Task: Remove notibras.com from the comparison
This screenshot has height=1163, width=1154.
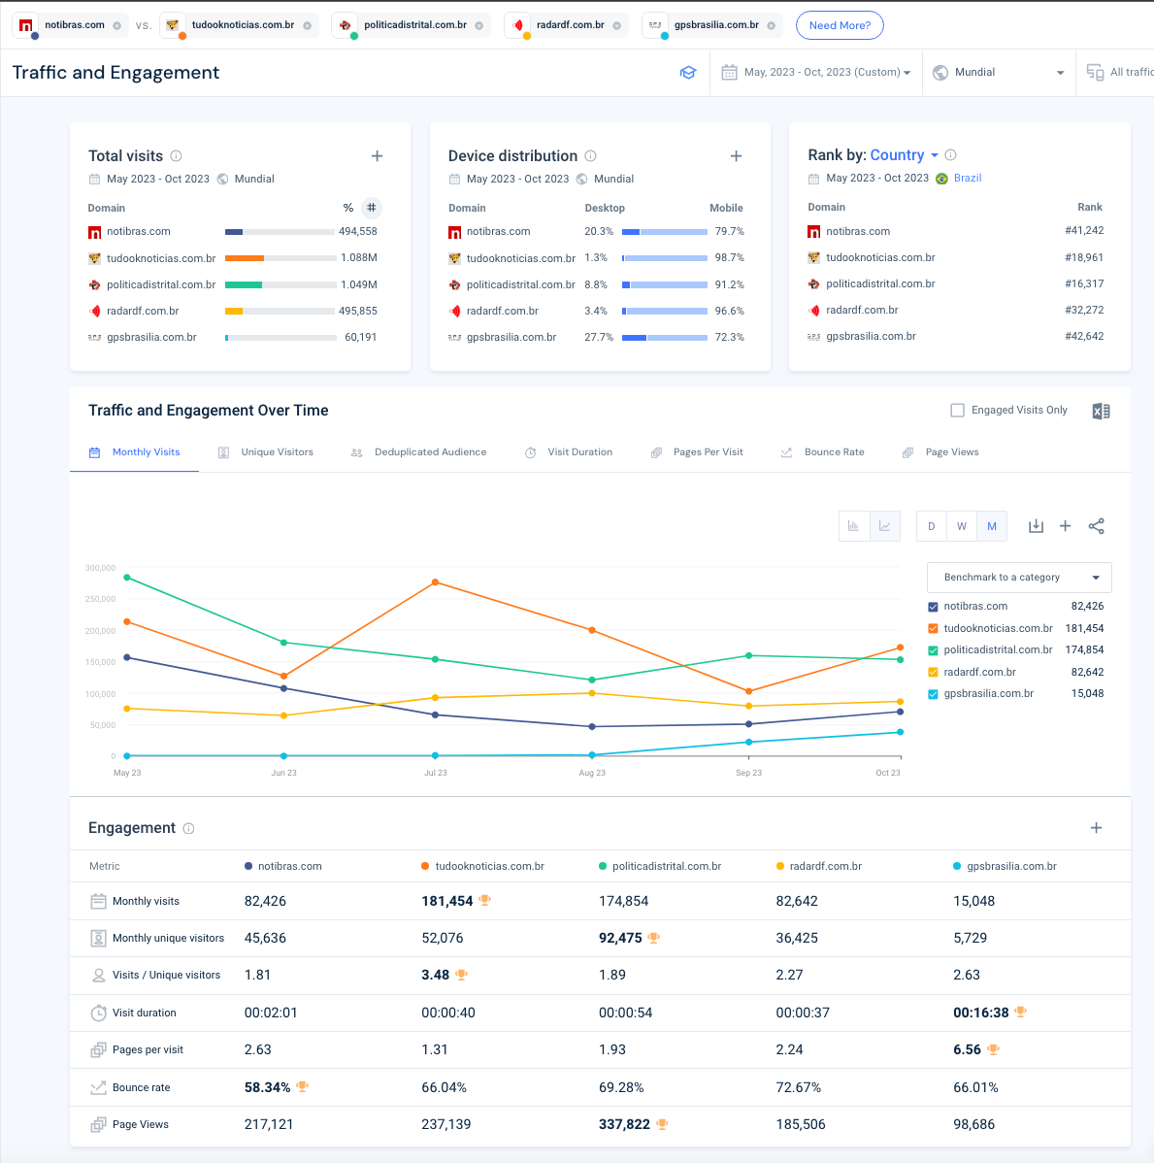Action: pyautogui.click(x=117, y=25)
